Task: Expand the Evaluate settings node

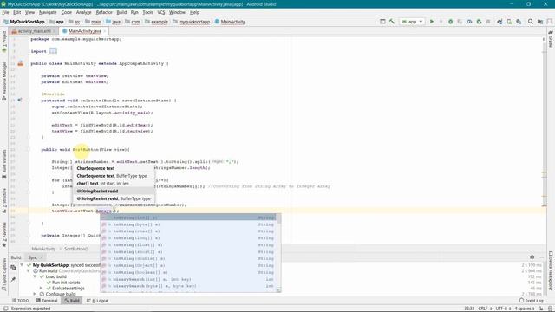Action: 42,289
